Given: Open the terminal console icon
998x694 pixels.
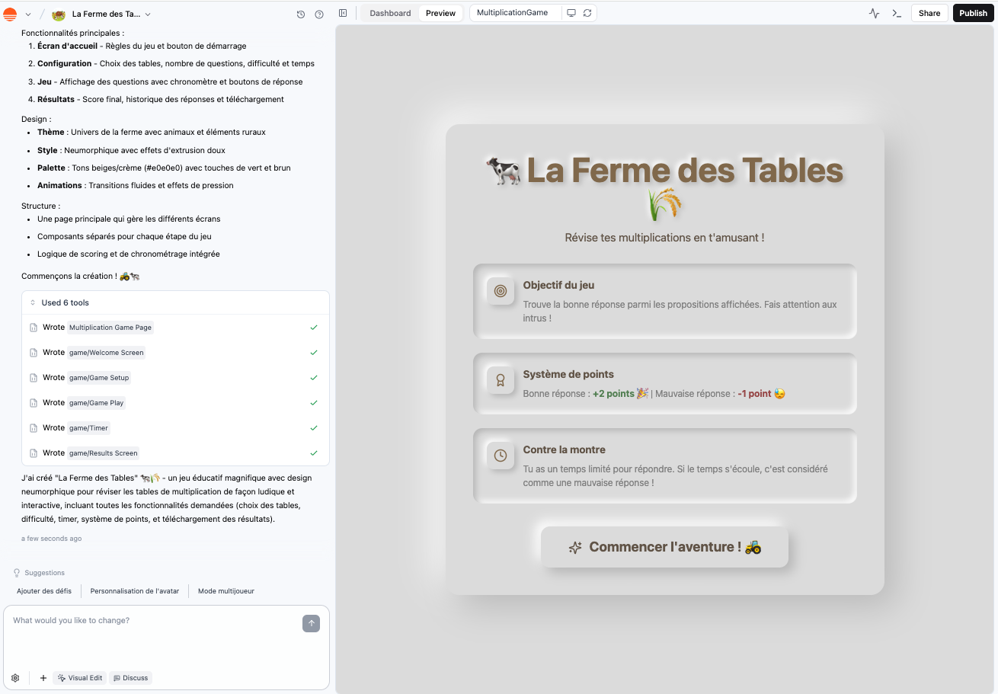Looking at the screenshot, I should (897, 13).
